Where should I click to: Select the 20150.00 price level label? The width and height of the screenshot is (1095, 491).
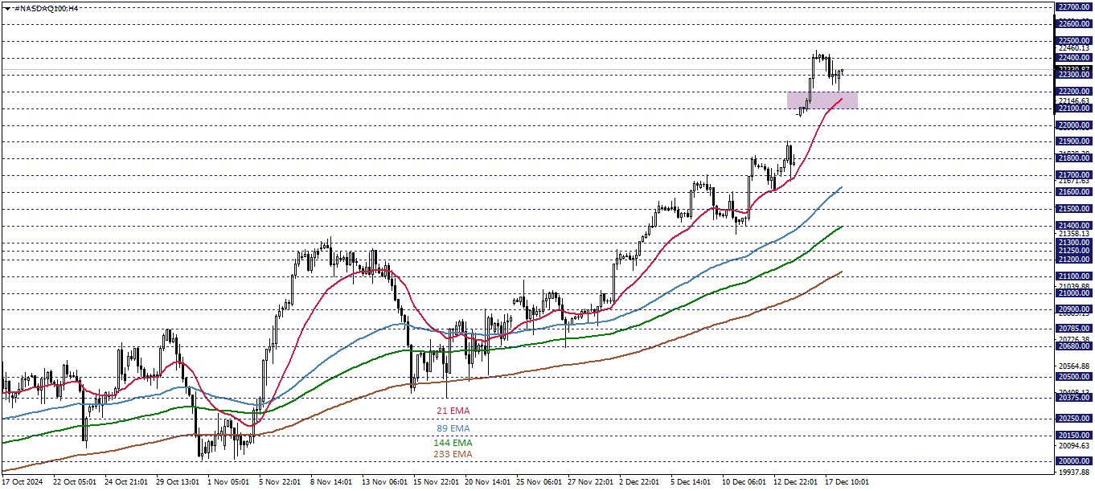click(1074, 436)
